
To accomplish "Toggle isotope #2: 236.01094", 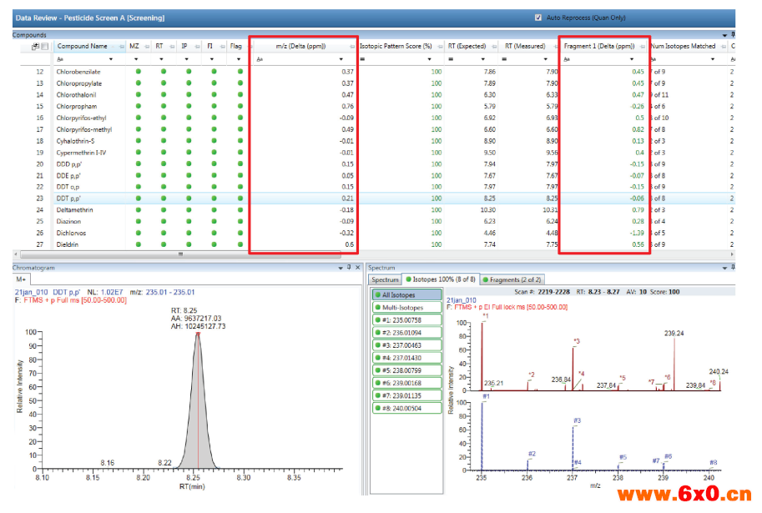I will coord(407,333).
